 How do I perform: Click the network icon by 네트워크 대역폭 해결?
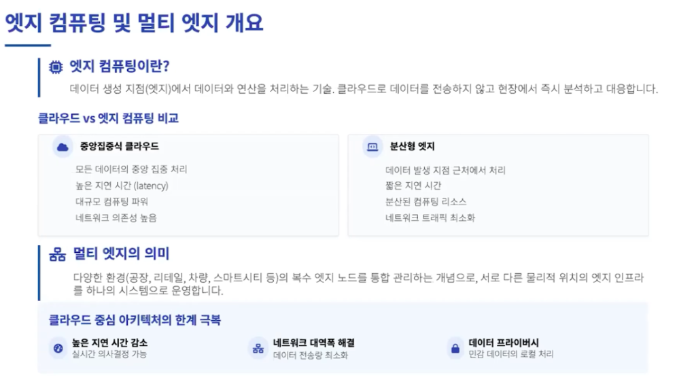click(258, 348)
